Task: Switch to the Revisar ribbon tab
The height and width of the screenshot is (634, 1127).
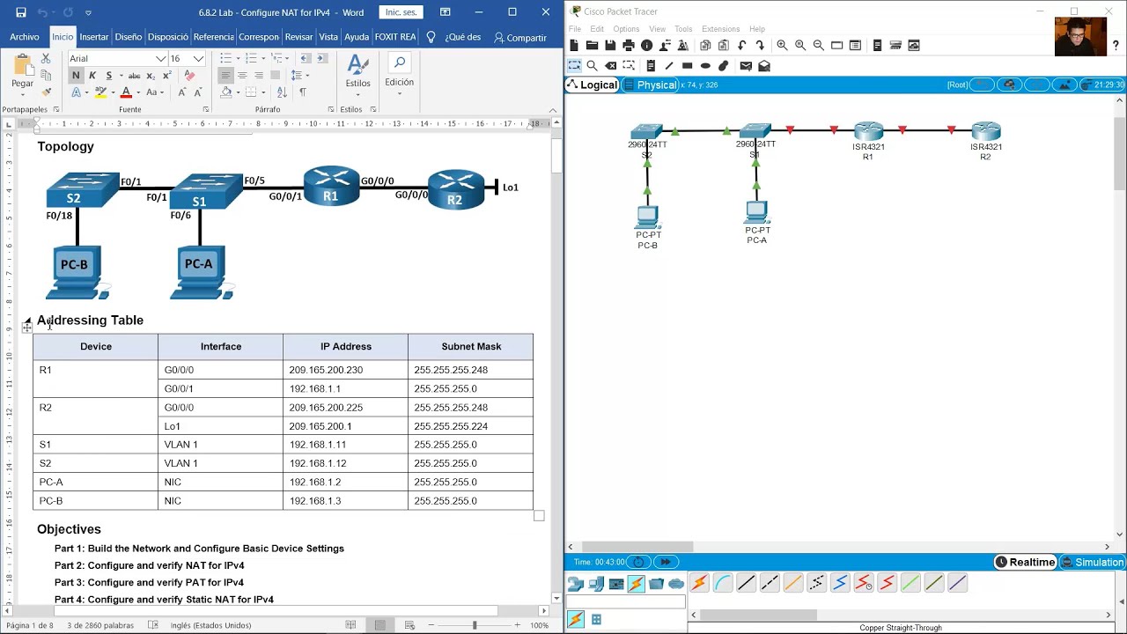Action: pyautogui.click(x=298, y=37)
